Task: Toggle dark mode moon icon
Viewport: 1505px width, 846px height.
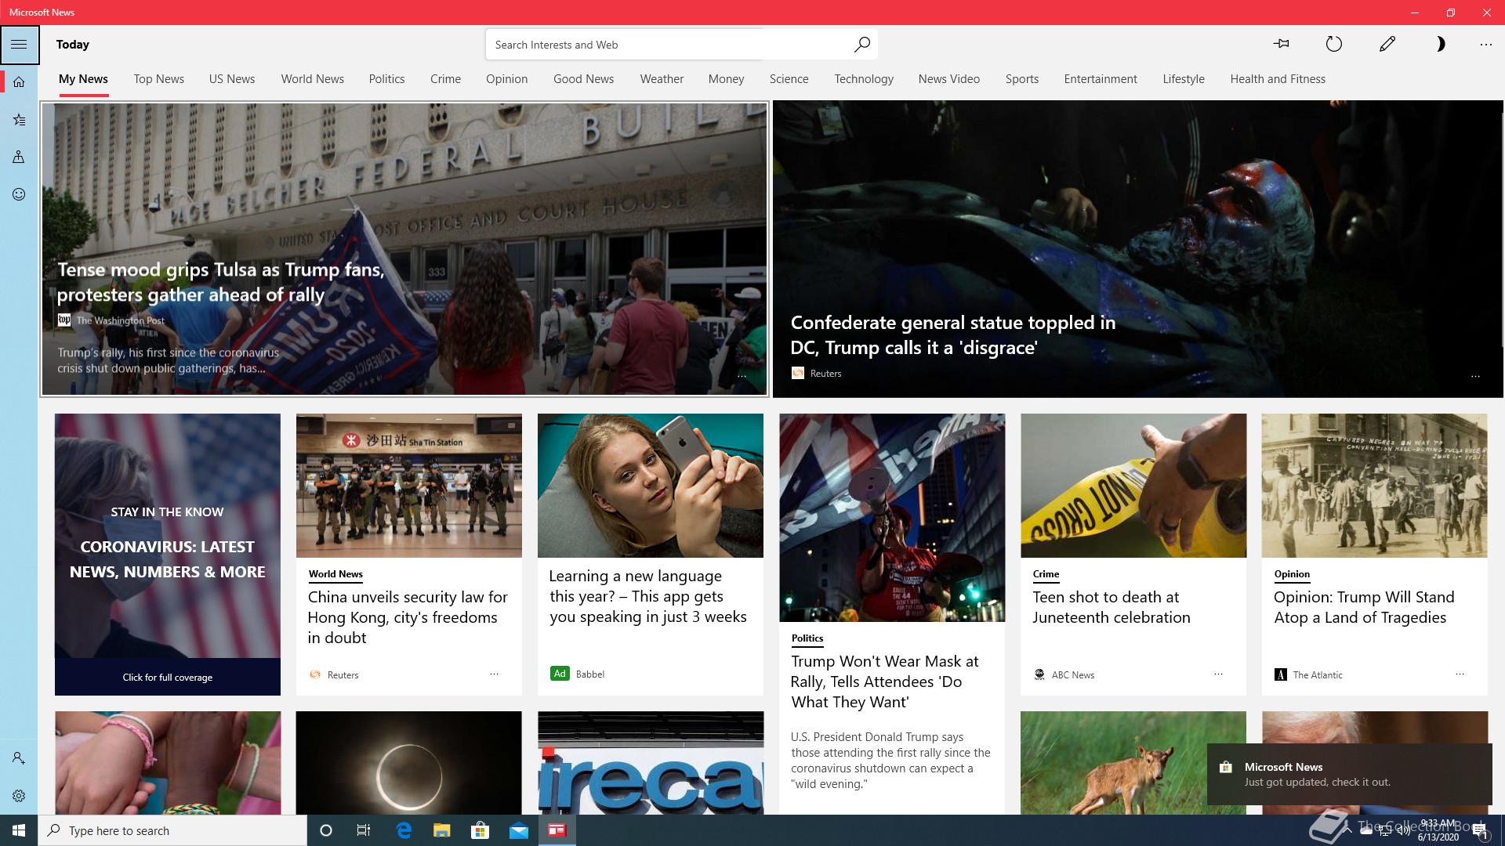Action: tap(1440, 44)
